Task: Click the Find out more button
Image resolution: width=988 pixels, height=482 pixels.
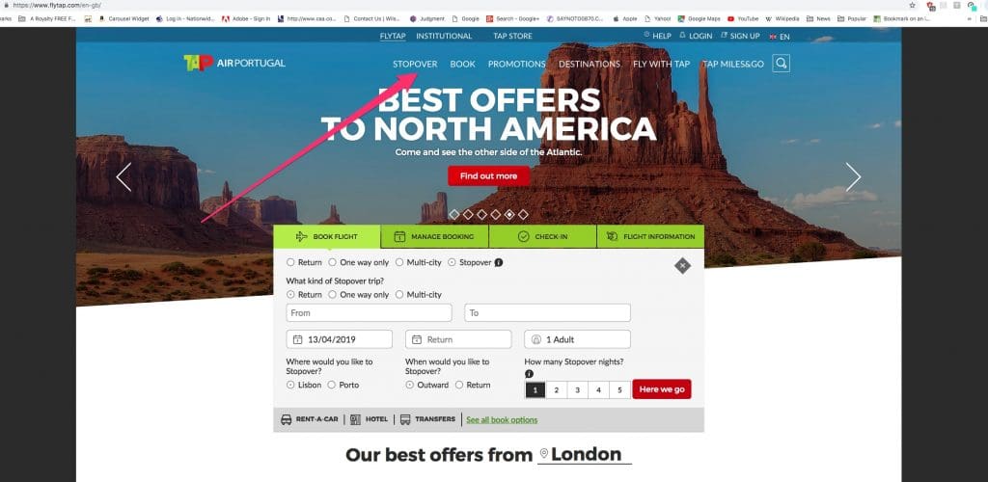Action: click(489, 176)
